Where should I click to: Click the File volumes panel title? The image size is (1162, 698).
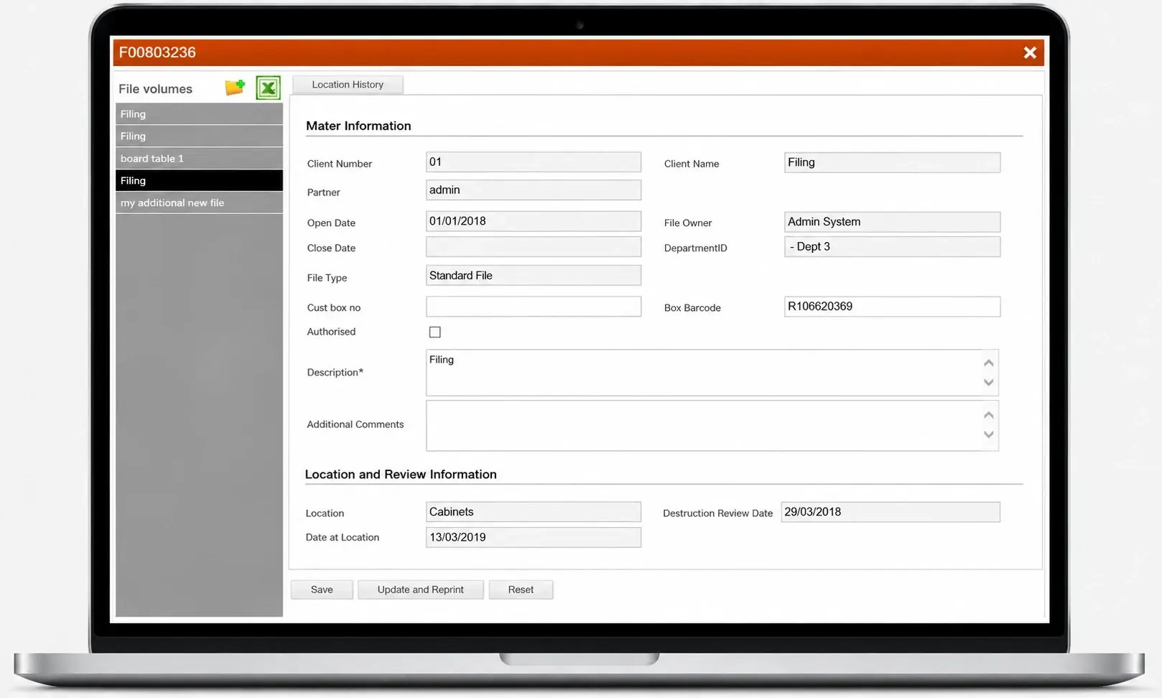155,89
